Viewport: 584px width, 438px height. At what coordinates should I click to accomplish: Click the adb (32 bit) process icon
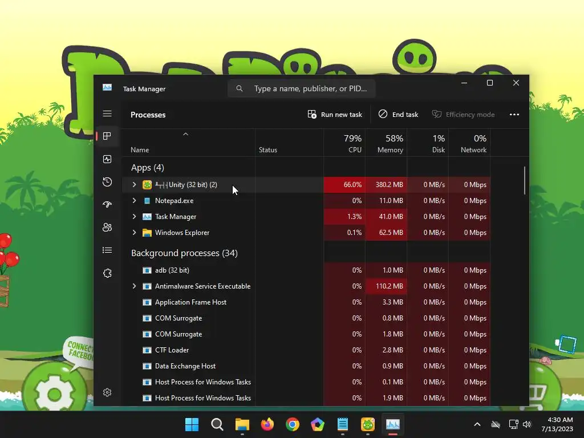147,270
